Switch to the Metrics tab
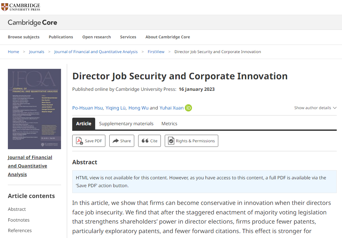This screenshot has height=238, width=342. pyautogui.click(x=169, y=124)
